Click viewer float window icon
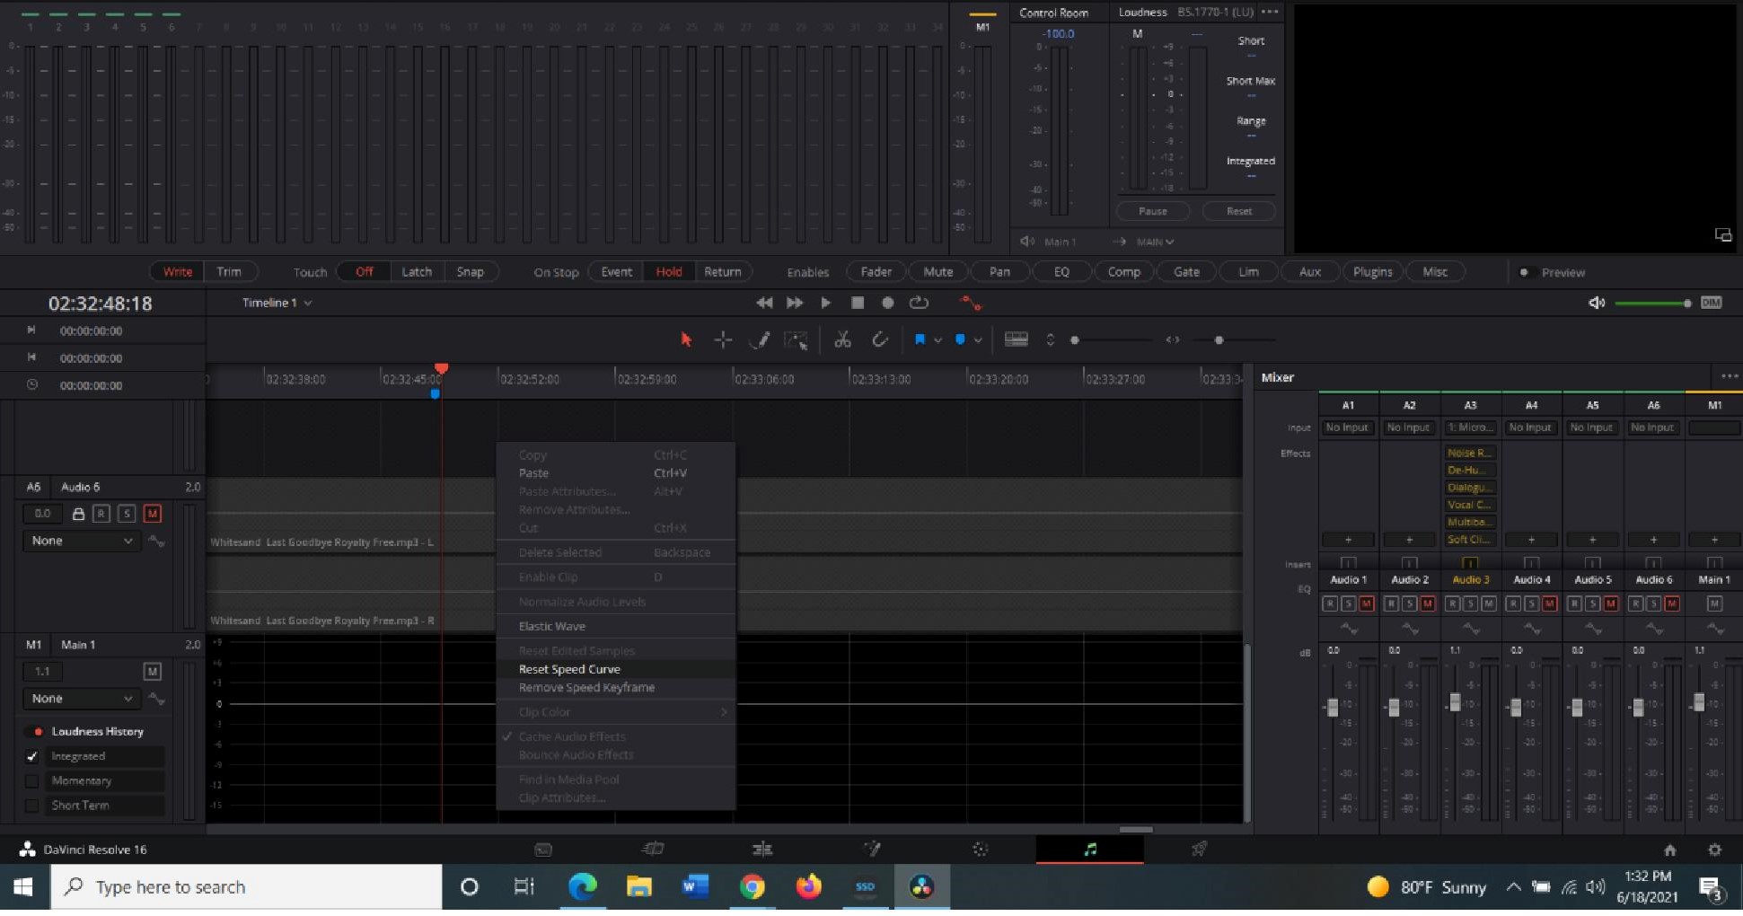The height and width of the screenshot is (916, 1743). pos(1723,234)
